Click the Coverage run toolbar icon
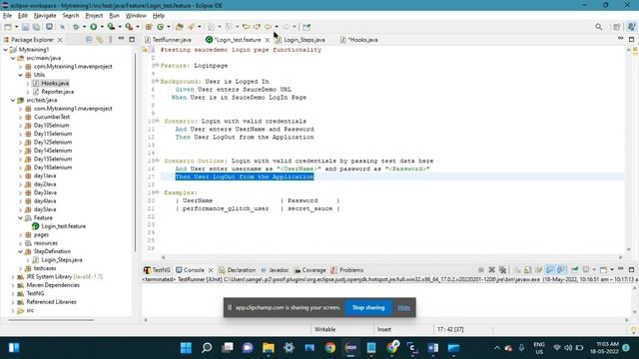The height and width of the screenshot is (359, 639). (x=111, y=27)
